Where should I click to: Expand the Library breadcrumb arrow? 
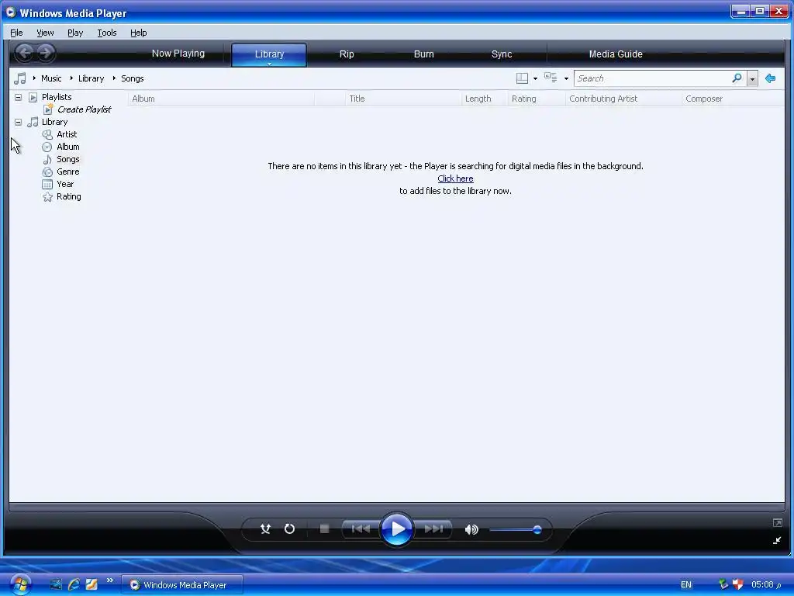tap(71, 78)
